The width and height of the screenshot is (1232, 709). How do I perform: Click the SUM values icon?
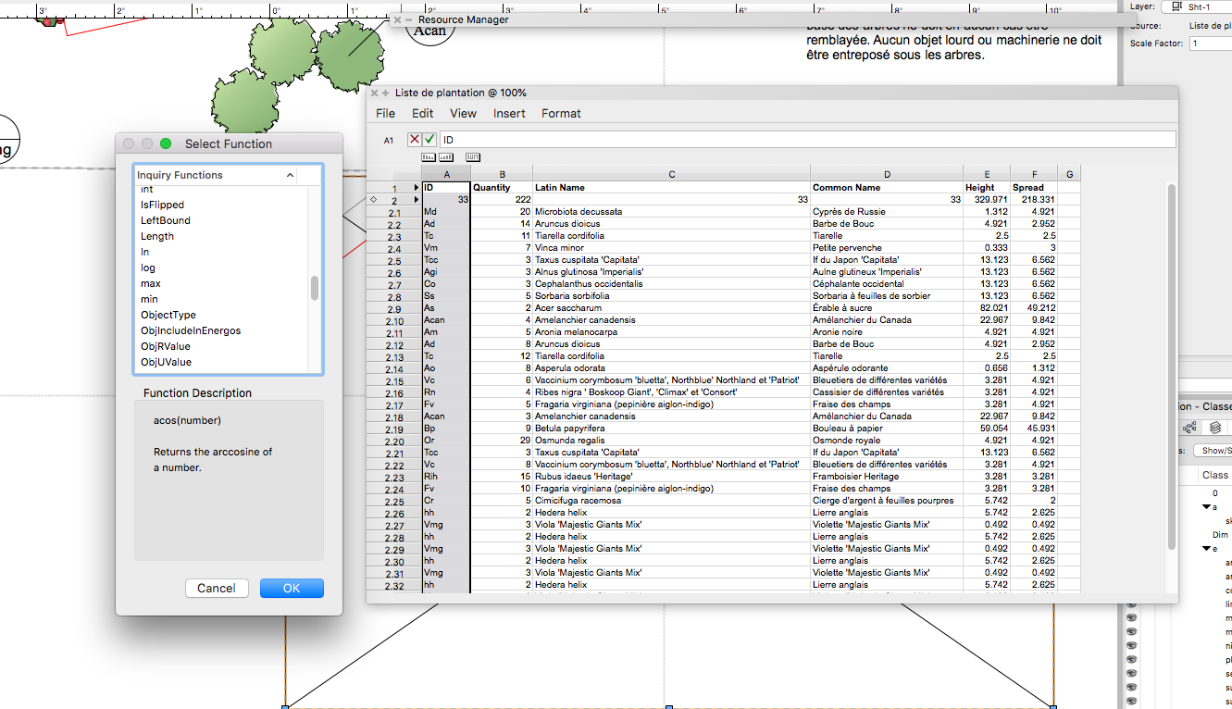472,157
